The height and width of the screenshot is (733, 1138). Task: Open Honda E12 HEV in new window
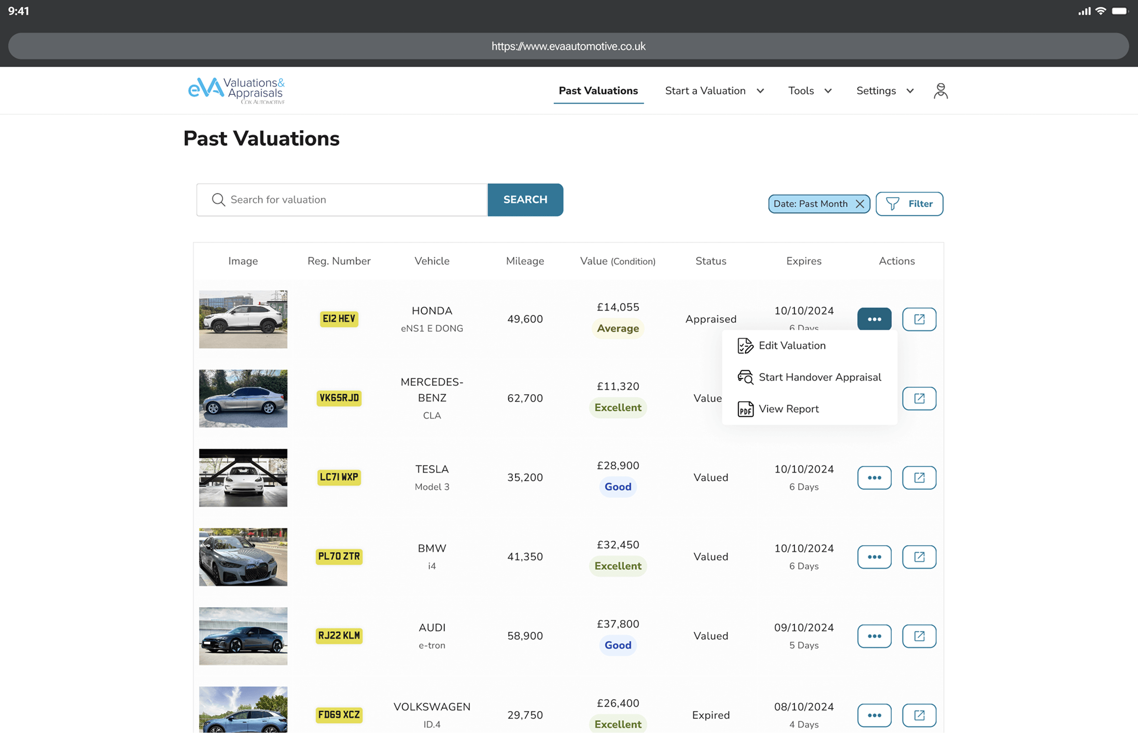pos(919,319)
